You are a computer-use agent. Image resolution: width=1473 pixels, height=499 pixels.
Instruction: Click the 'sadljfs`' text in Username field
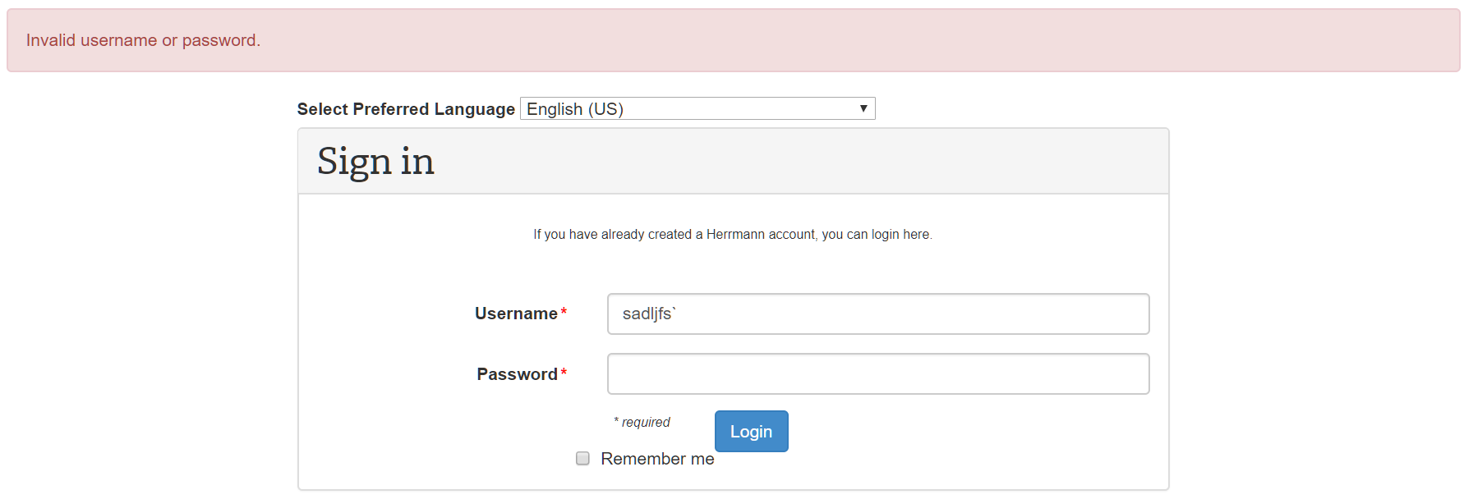(x=648, y=314)
